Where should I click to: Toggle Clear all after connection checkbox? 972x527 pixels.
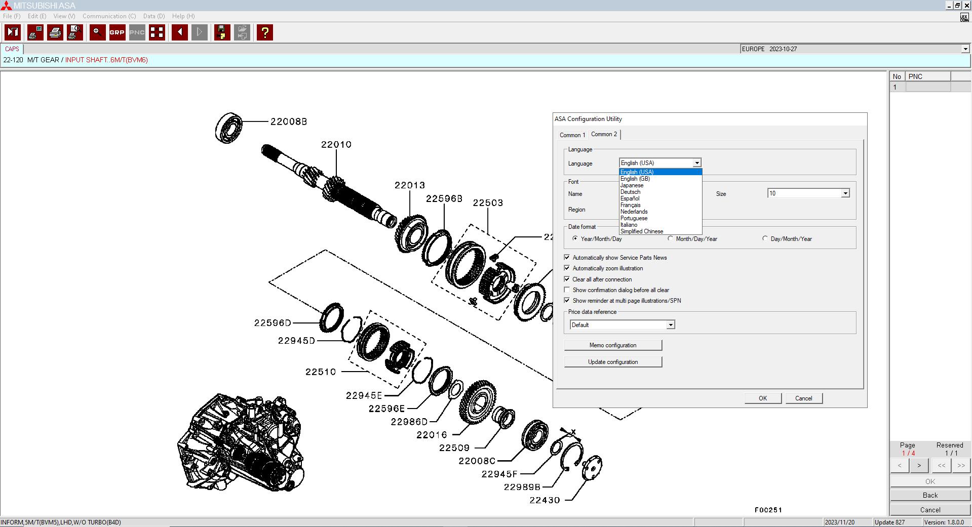[x=567, y=279]
